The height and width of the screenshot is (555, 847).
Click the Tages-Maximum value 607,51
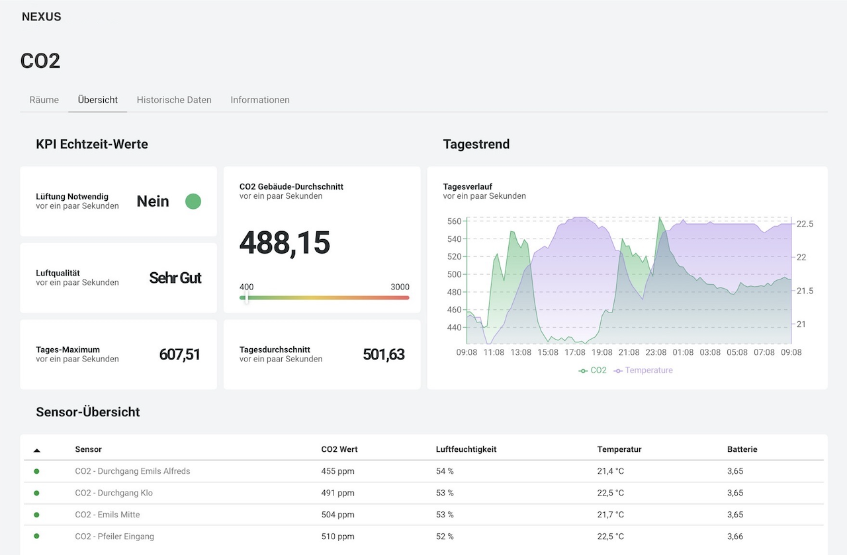[179, 355]
